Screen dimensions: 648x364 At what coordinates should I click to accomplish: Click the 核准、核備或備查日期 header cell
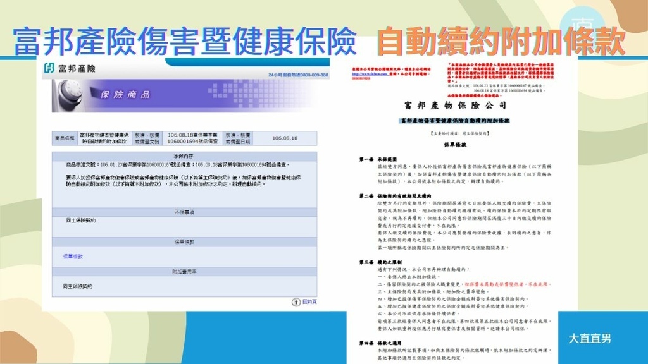click(238, 138)
